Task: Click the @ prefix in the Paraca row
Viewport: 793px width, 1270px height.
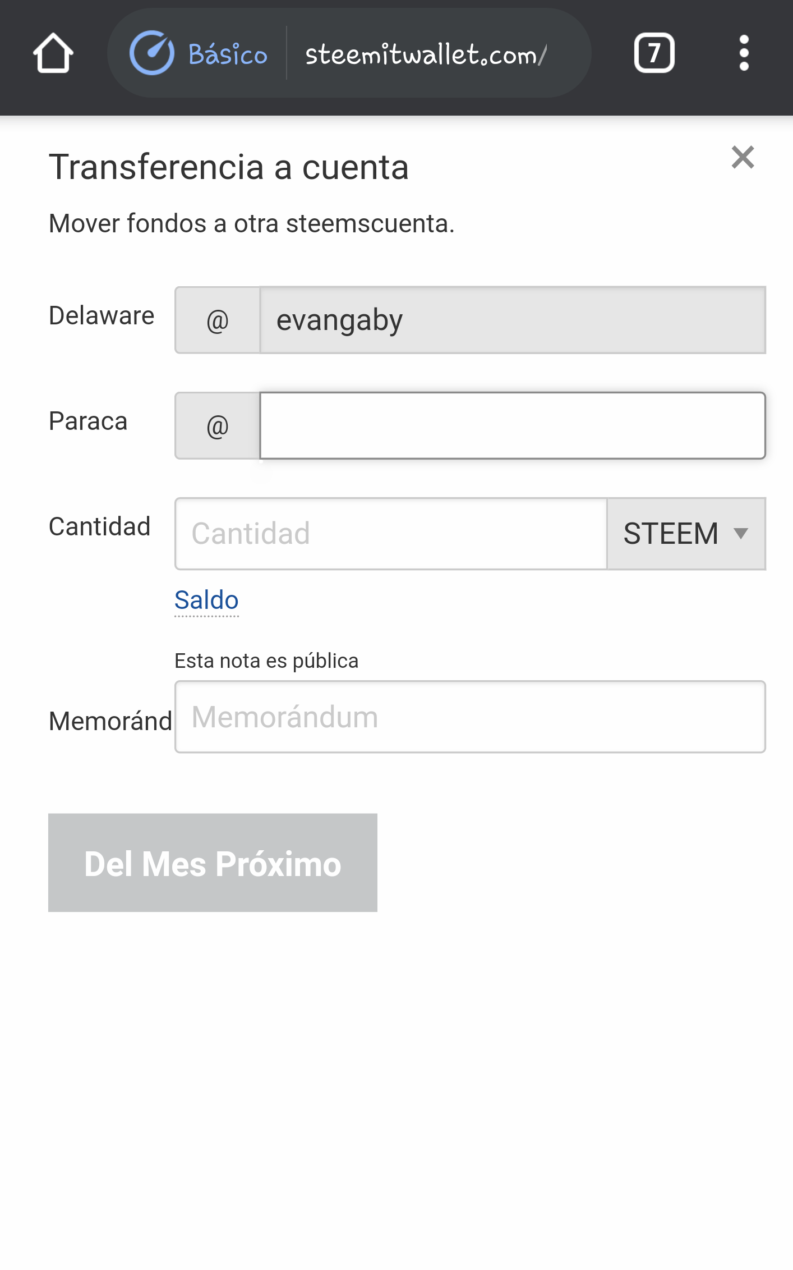Action: (218, 426)
